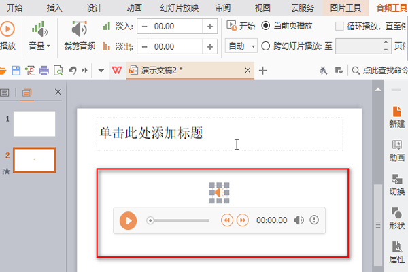Select slide 2 thumbnail
The width and height of the screenshot is (408, 272).
(x=35, y=160)
